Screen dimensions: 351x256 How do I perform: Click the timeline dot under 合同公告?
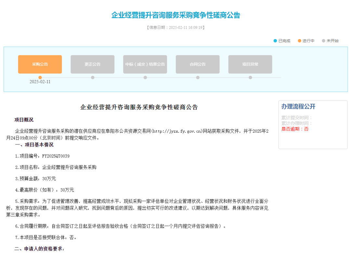tap(198, 77)
